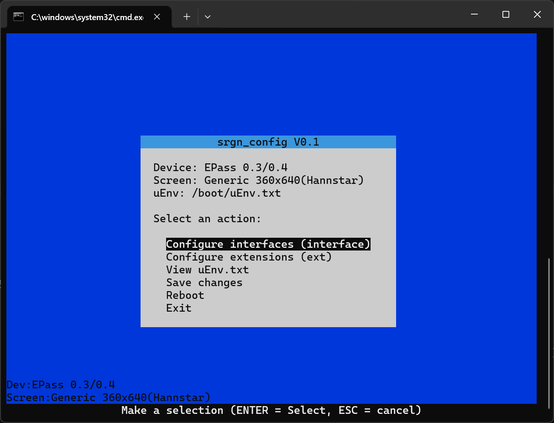Image resolution: width=554 pixels, height=423 pixels.
Task: Choose View uEnv.txt from the action list
Action: tap(207, 270)
